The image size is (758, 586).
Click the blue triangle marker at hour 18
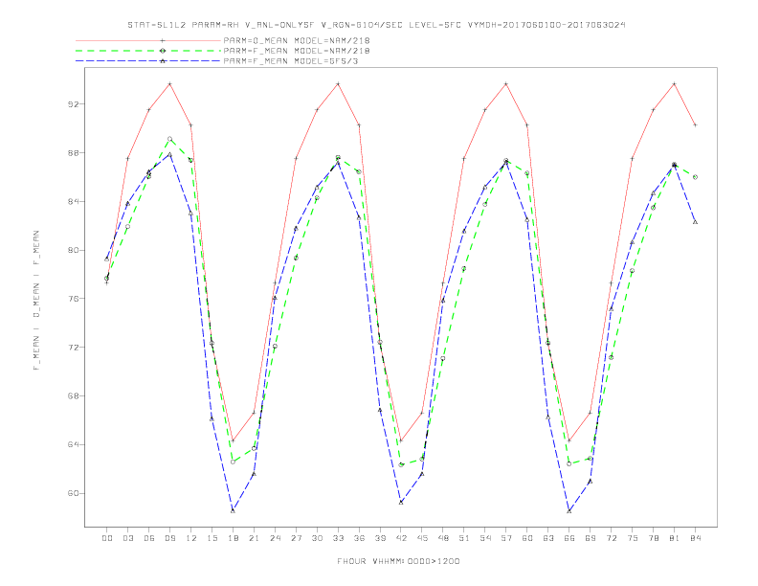(233, 510)
